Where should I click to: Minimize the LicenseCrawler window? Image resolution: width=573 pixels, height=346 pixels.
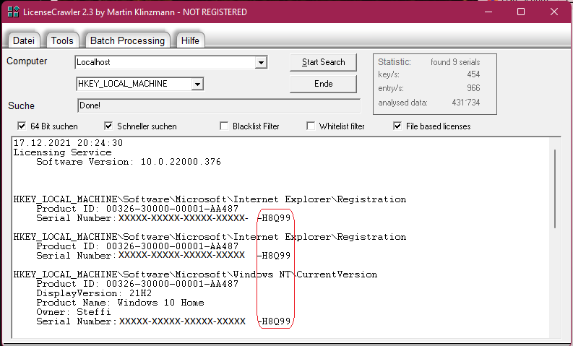point(488,12)
